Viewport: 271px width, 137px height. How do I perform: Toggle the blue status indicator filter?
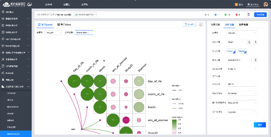tap(216, 15)
